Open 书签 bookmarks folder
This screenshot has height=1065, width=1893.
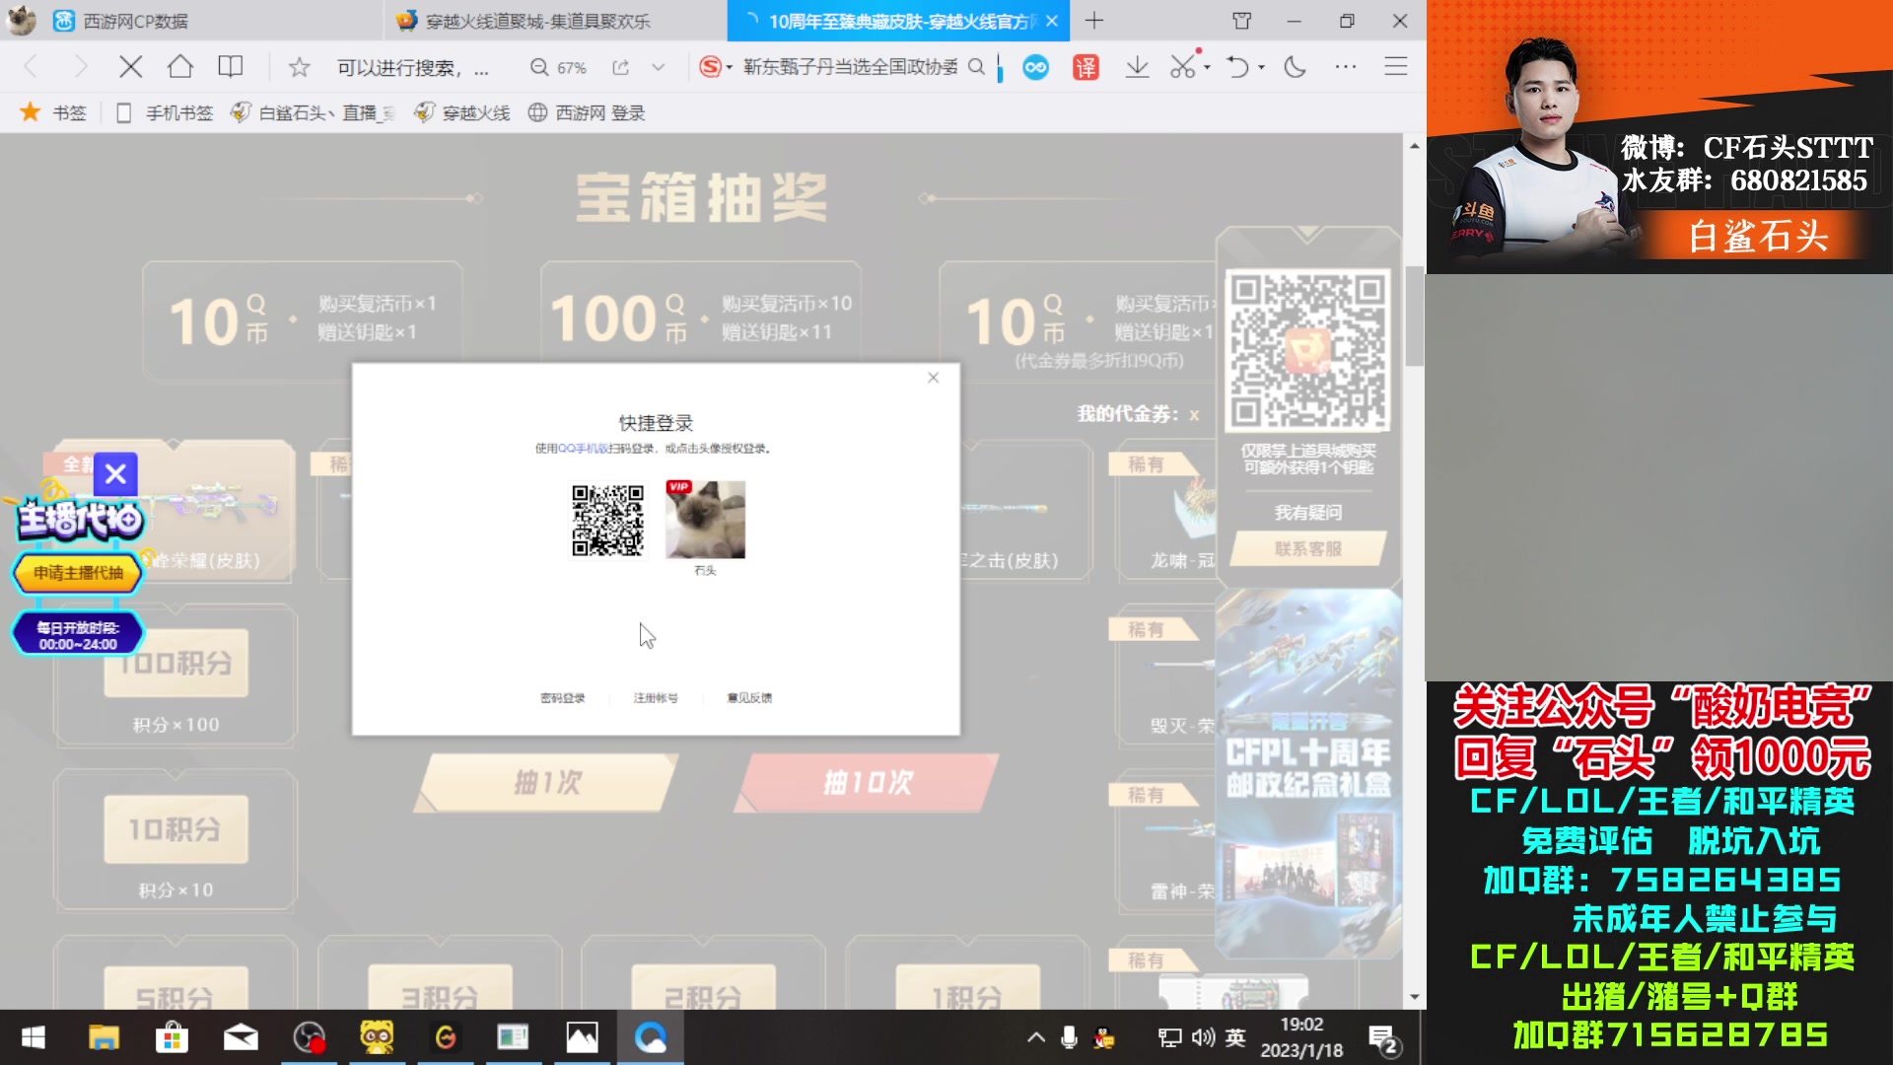click(54, 112)
